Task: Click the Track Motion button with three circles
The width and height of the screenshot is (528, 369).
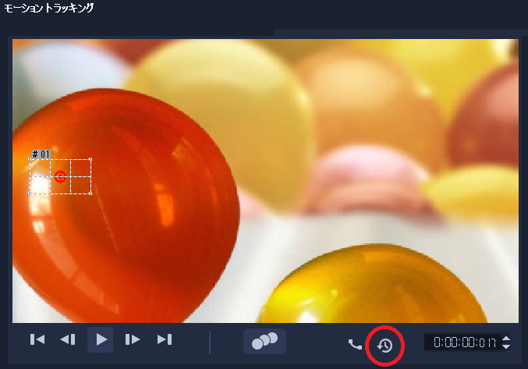Action: pos(264,341)
